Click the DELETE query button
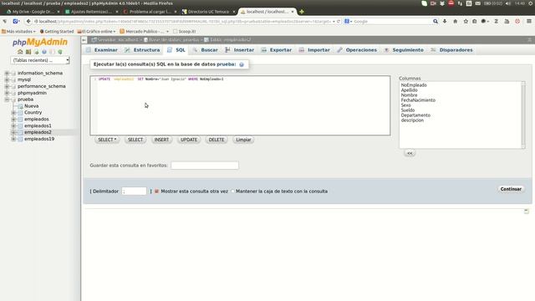The height and width of the screenshot is (301, 535). click(x=217, y=140)
